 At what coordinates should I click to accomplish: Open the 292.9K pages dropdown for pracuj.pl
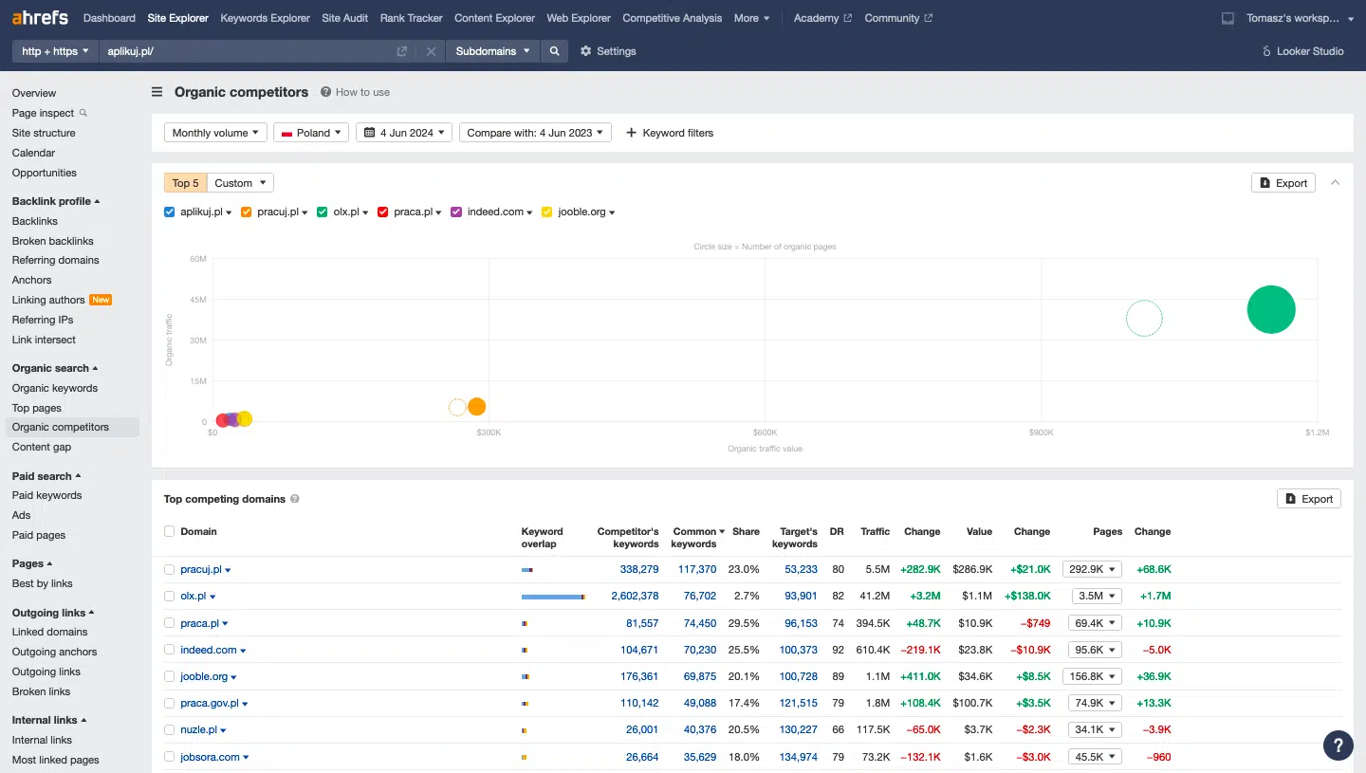point(1092,569)
